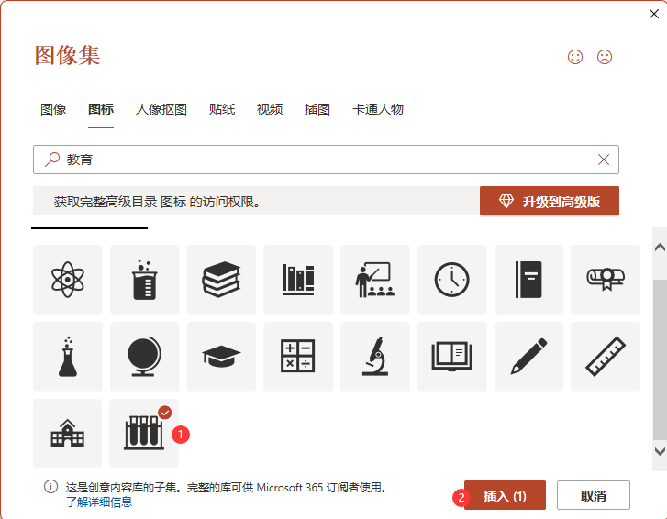667x519 pixels.
Task: Choose the stacked books icon
Action: tap(221, 280)
